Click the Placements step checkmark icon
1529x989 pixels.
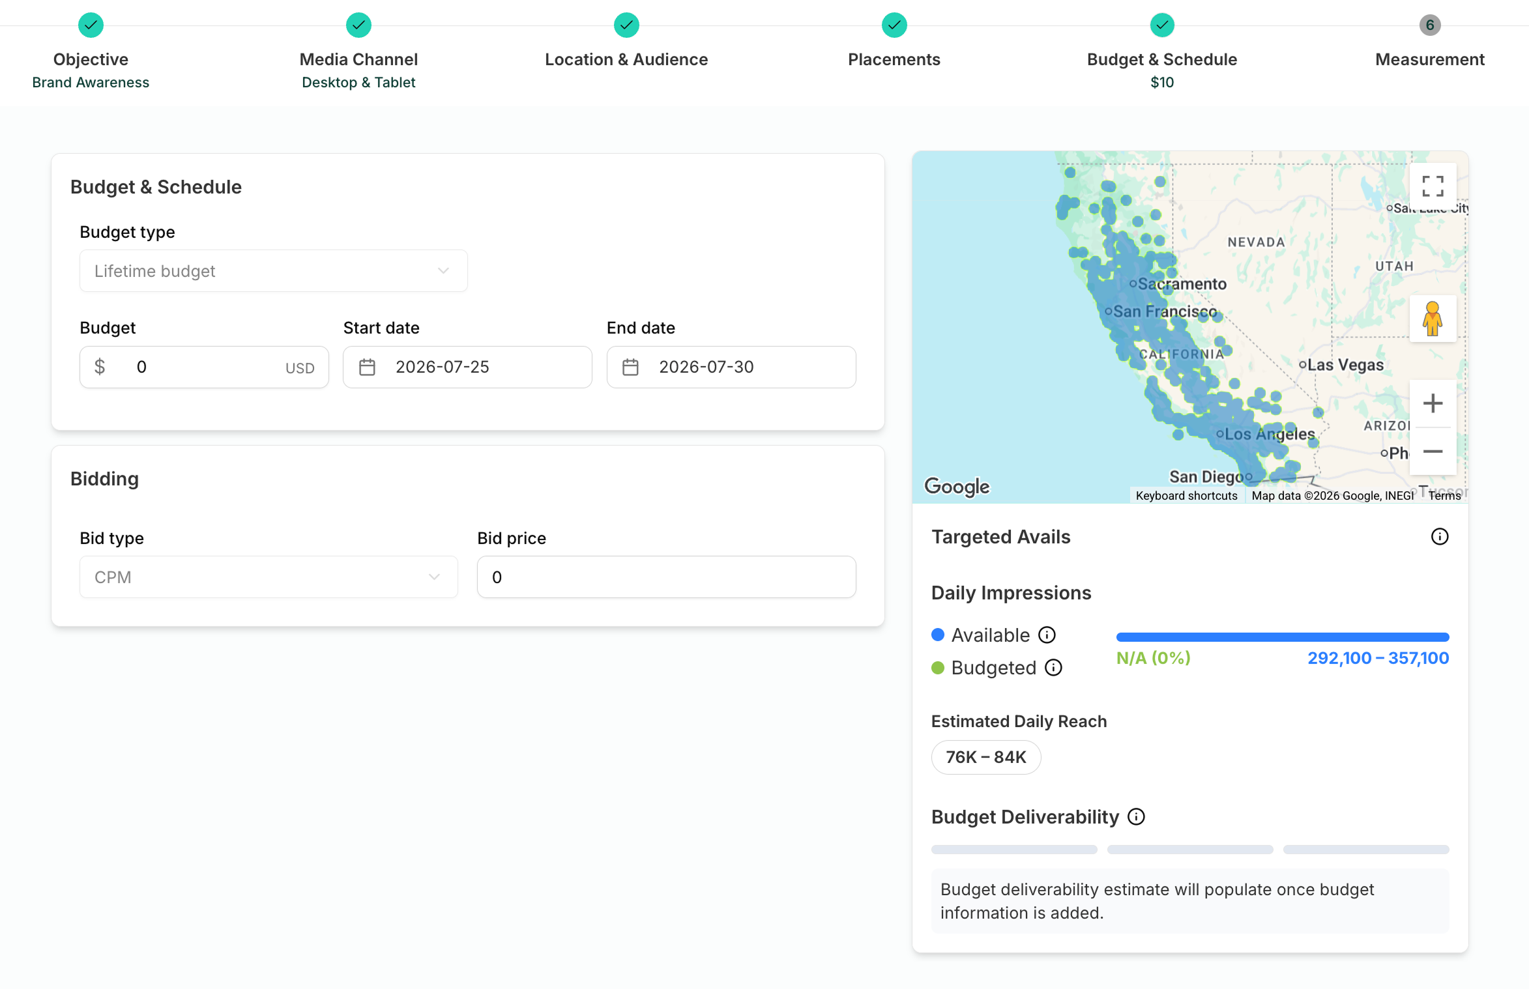894,25
